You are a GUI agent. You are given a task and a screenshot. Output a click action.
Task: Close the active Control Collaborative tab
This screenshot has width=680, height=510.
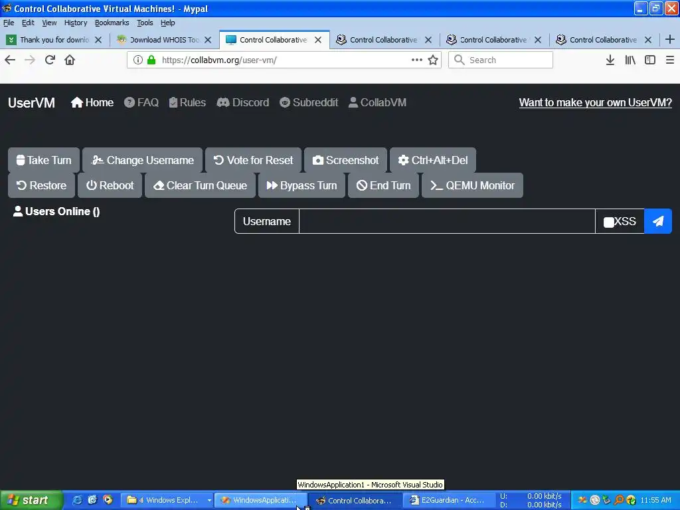coord(318,40)
